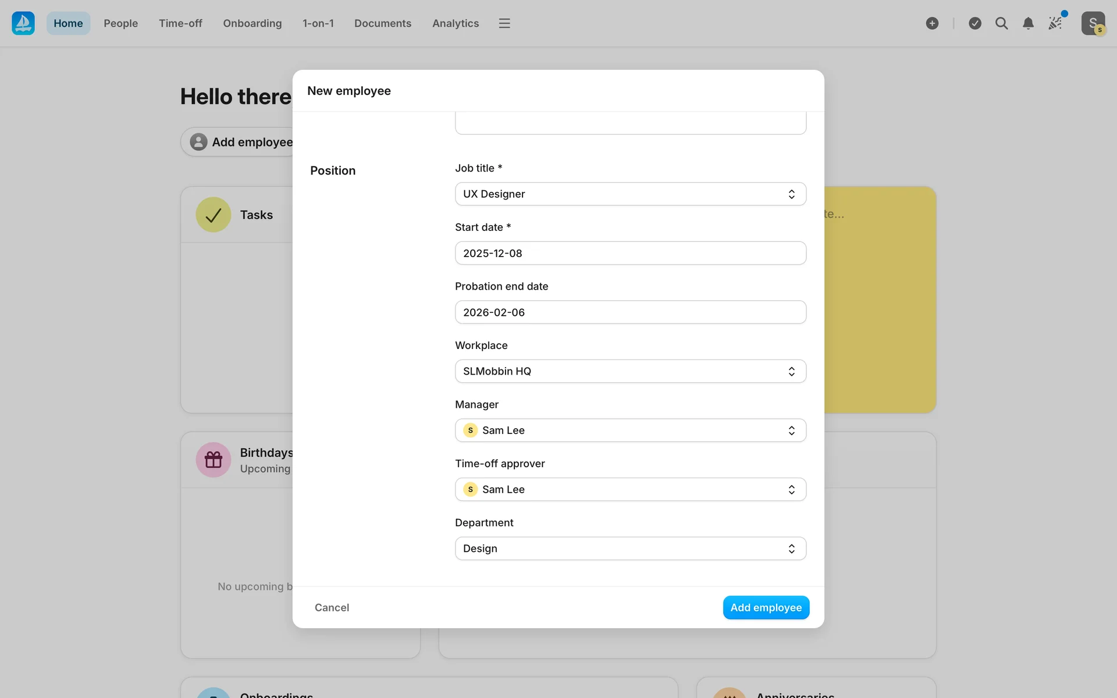Image resolution: width=1117 pixels, height=698 pixels.
Task: Open the checkmark tasks icon in header
Action: [x=975, y=23]
